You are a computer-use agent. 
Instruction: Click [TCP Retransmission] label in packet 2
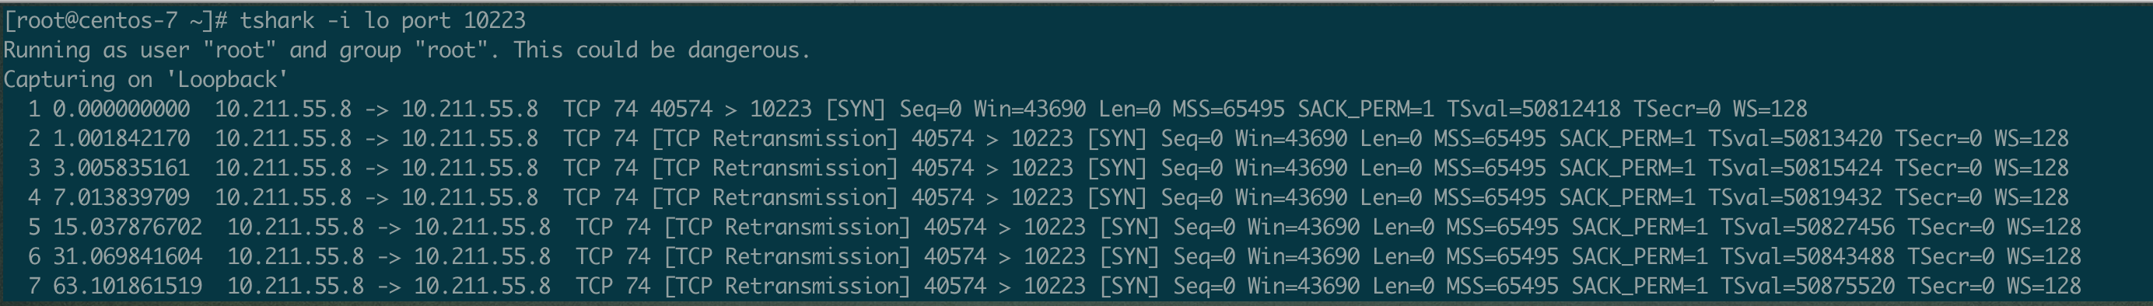(x=775, y=138)
